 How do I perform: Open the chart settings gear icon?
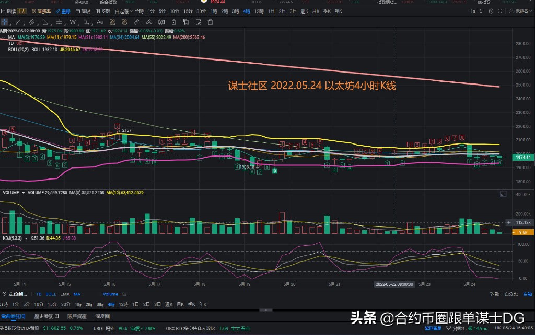[x=491, y=11]
